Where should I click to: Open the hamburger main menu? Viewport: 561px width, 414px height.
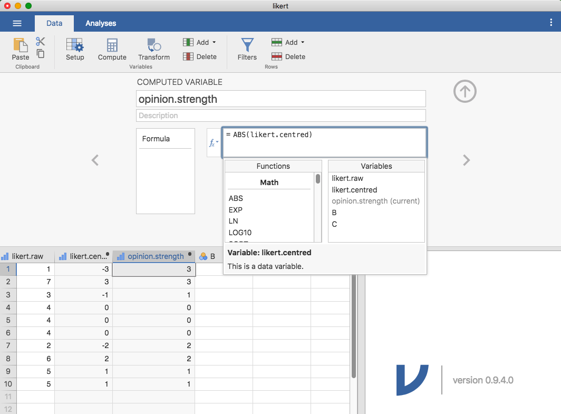click(x=17, y=23)
